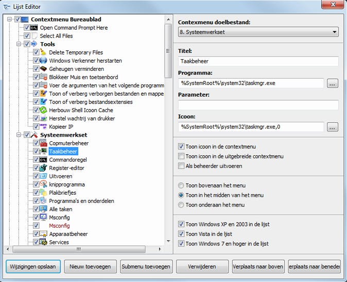The height and width of the screenshot is (282, 347).
Task: Click the Uitvoeren run icon
Action: pyautogui.click(x=43, y=176)
